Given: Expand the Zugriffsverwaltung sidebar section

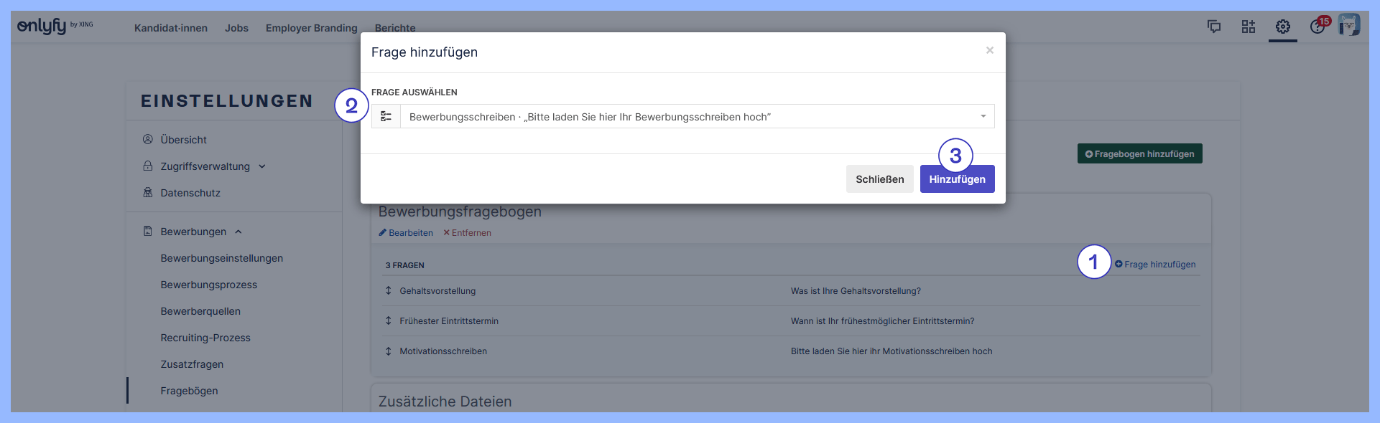Looking at the screenshot, I should pyautogui.click(x=205, y=166).
